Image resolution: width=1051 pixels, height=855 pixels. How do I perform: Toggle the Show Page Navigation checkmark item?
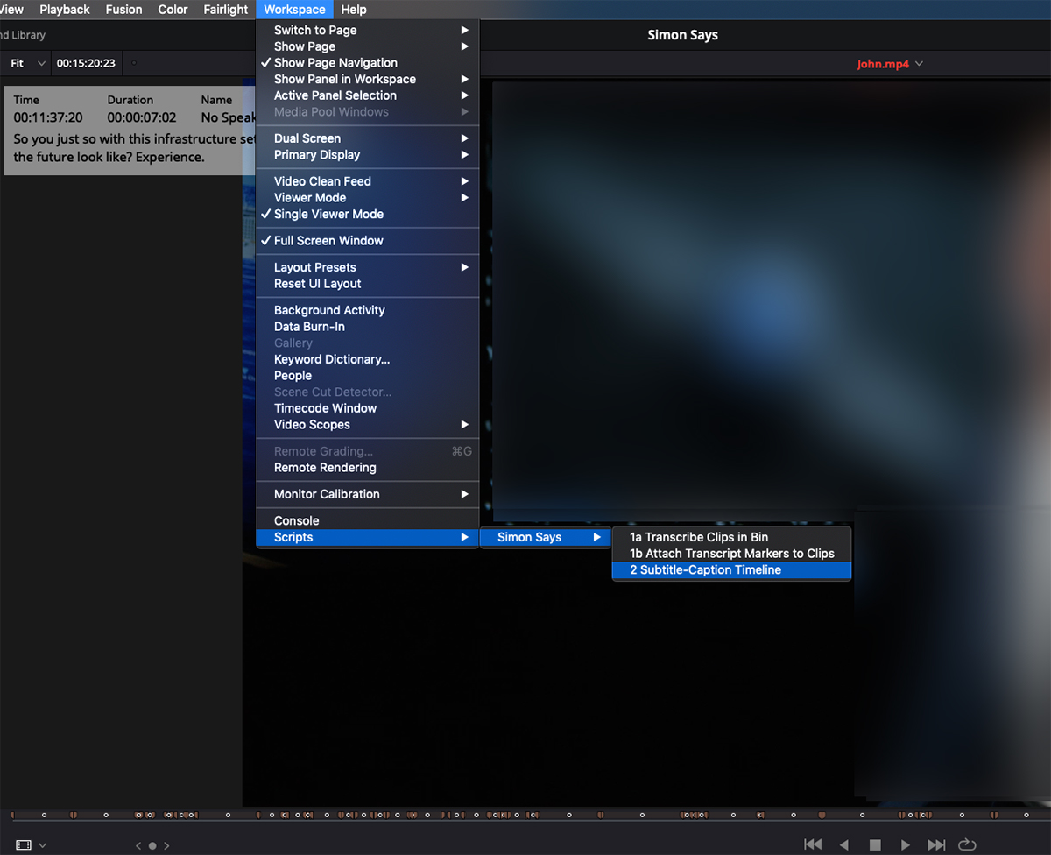368,63
